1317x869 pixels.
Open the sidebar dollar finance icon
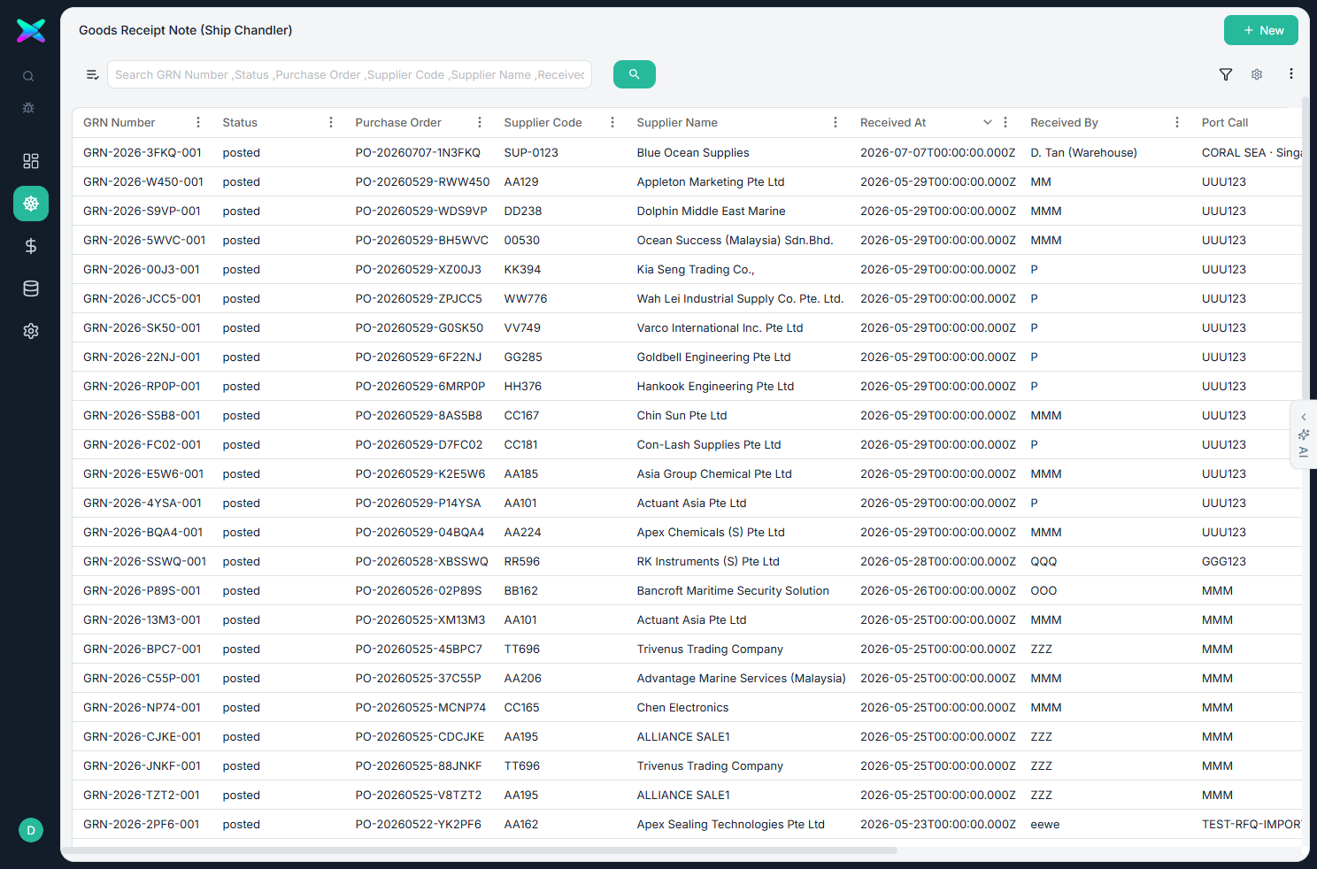coord(31,246)
